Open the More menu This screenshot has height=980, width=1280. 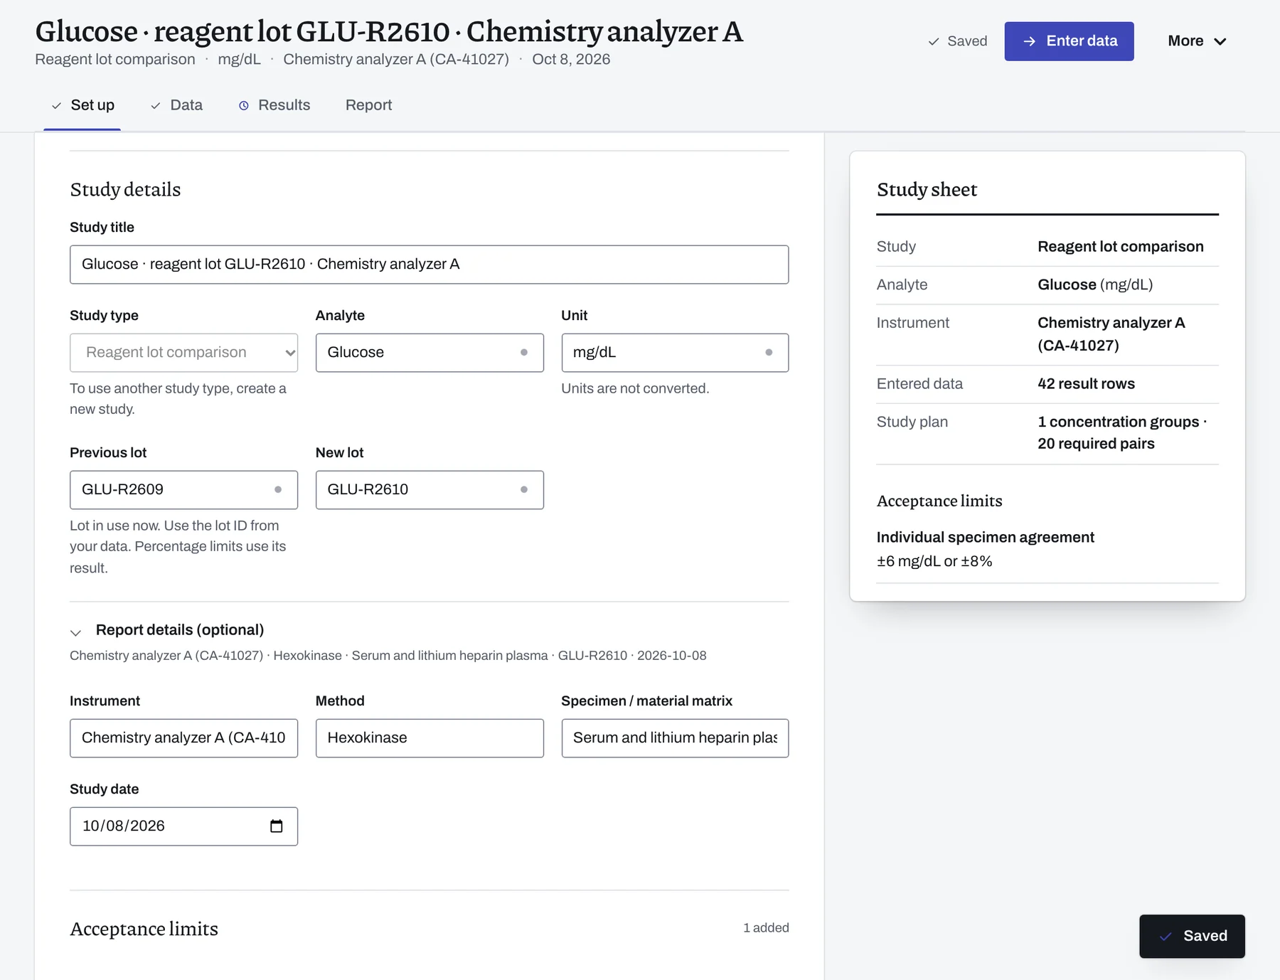pos(1197,41)
